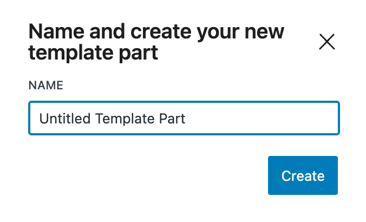Select the name input box with blue border
366x222 pixels.
click(184, 118)
